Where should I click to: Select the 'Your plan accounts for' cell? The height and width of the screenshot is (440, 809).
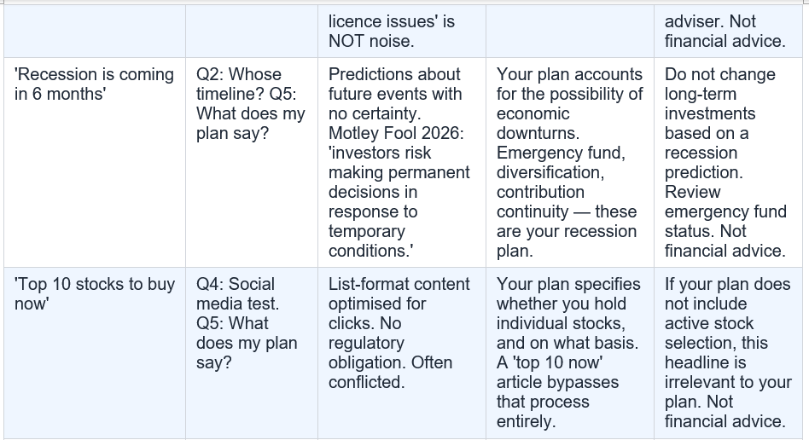tap(570, 163)
